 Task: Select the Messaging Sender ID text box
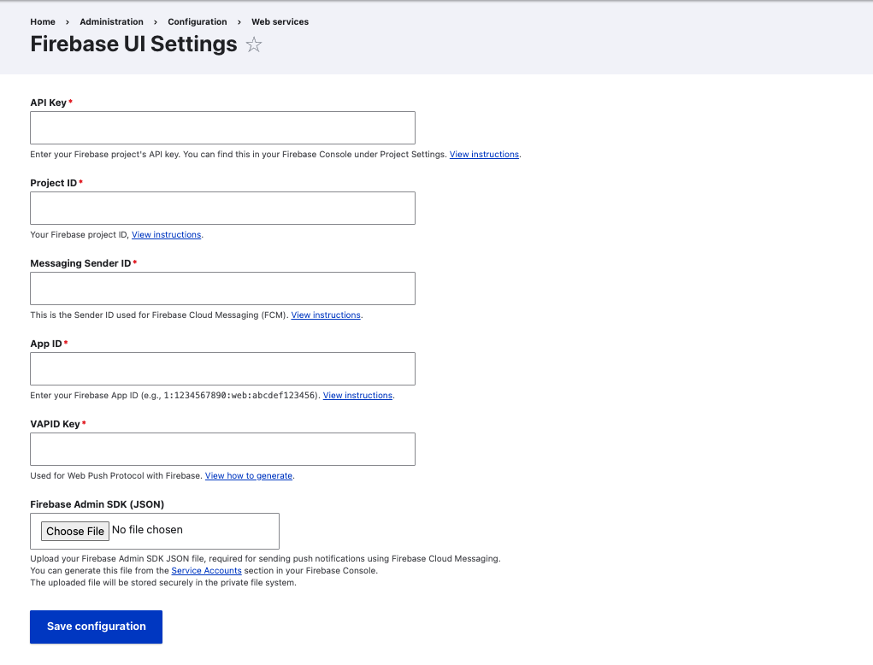tap(222, 288)
